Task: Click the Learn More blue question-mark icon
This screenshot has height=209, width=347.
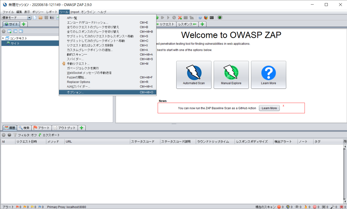Action: pos(269,73)
